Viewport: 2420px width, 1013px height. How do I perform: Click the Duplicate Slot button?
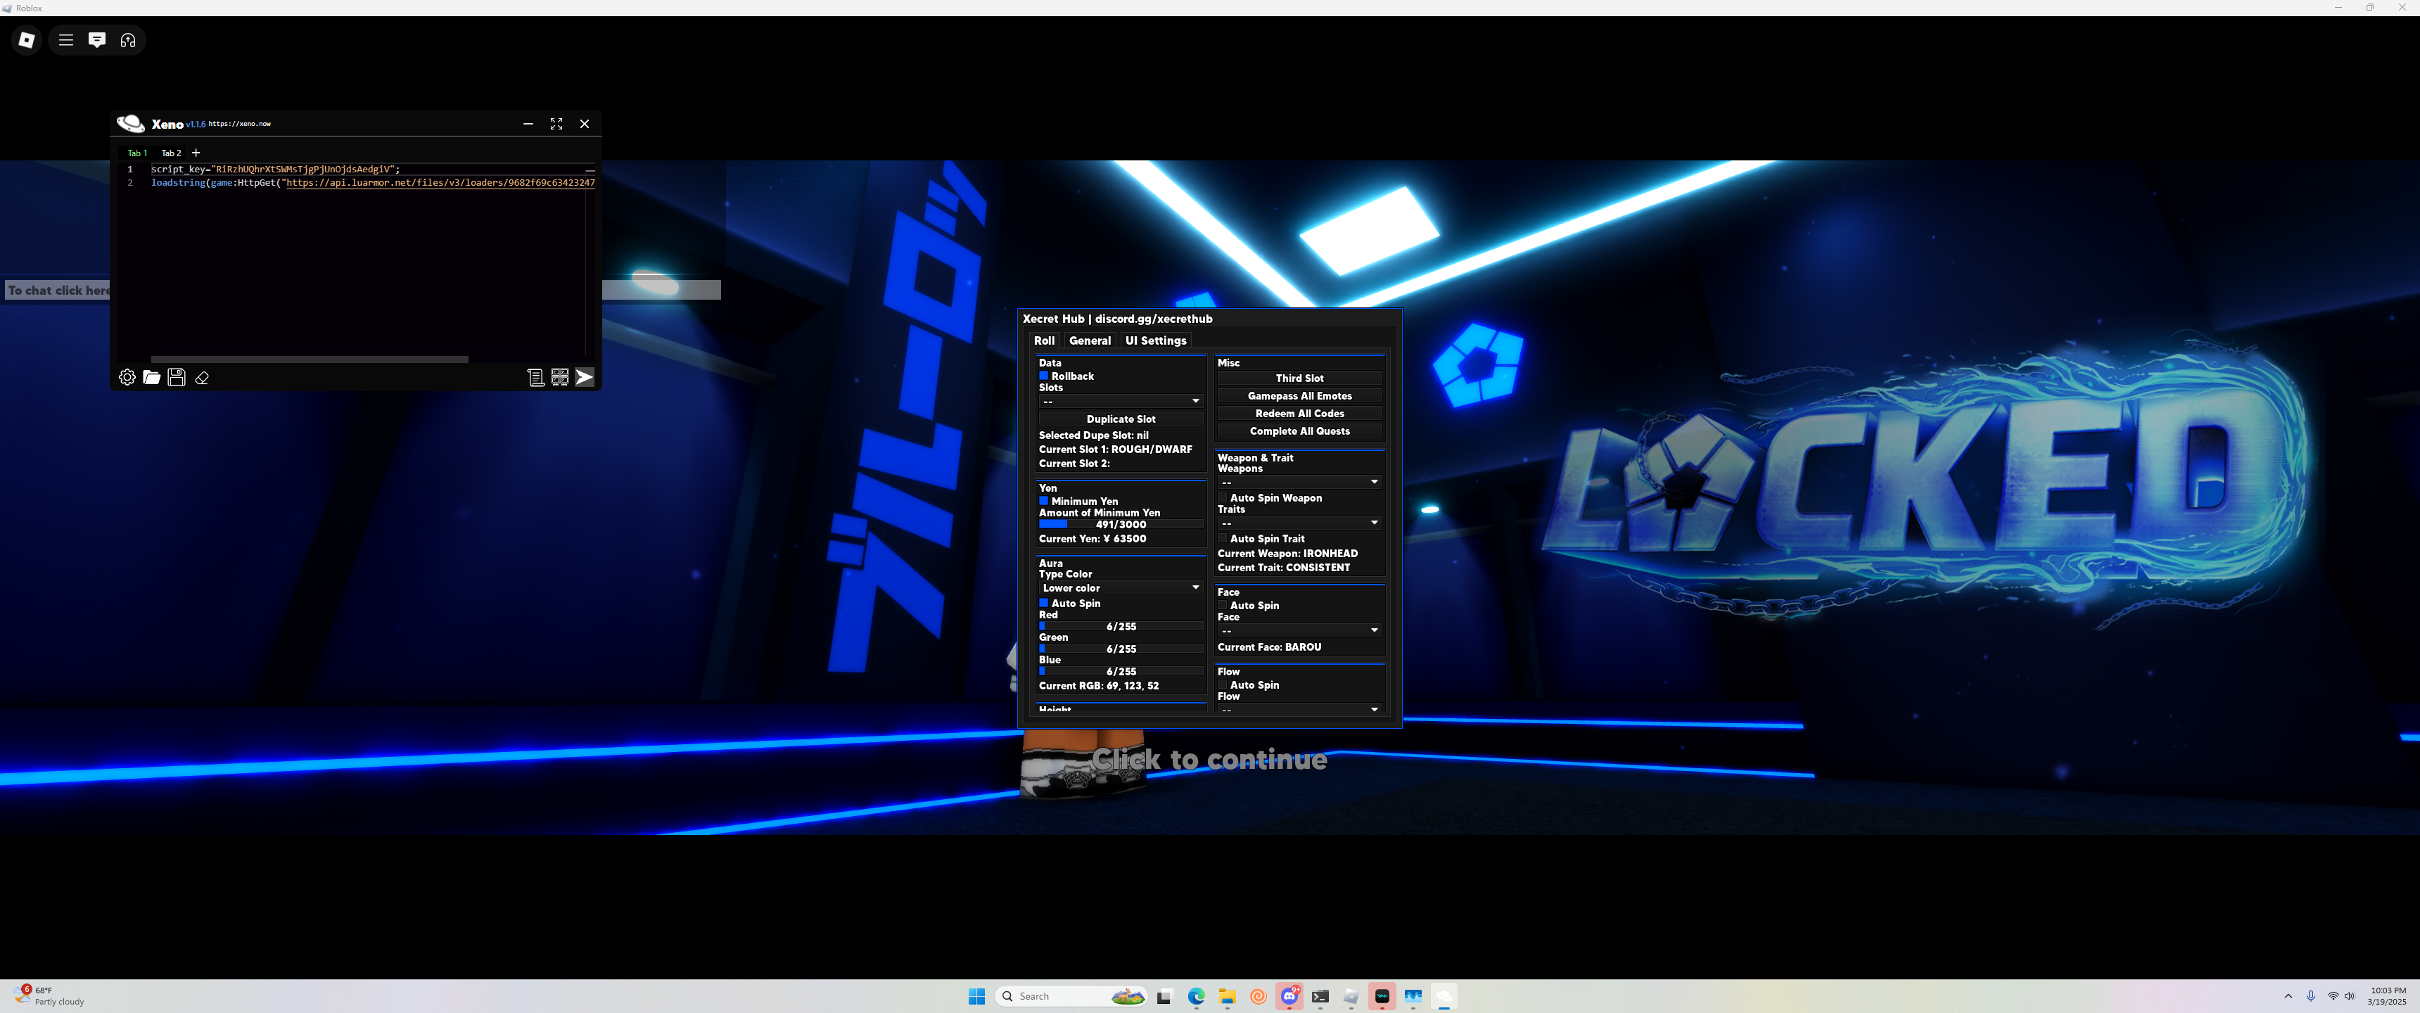pyautogui.click(x=1120, y=419)
